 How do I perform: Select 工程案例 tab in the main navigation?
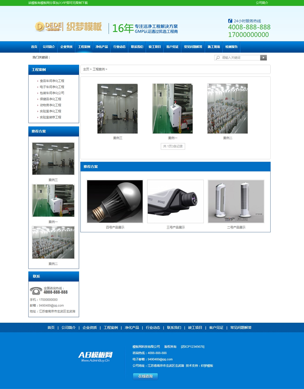coord(84,47)
